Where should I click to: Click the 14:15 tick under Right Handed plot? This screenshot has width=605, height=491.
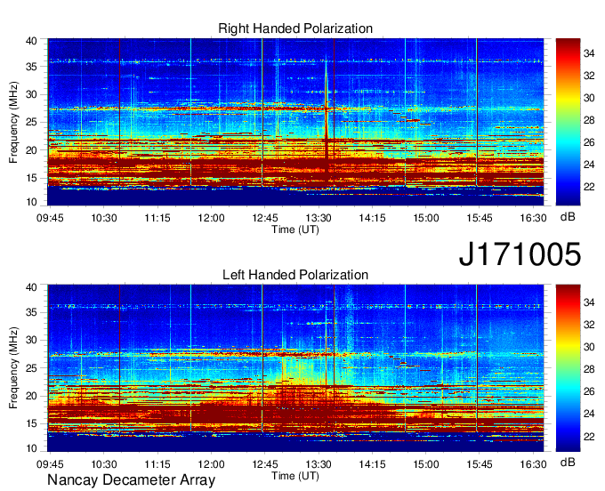[372, 218]
